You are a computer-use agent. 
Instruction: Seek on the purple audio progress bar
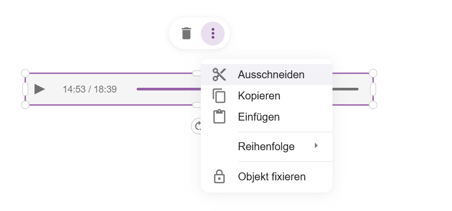169,89
